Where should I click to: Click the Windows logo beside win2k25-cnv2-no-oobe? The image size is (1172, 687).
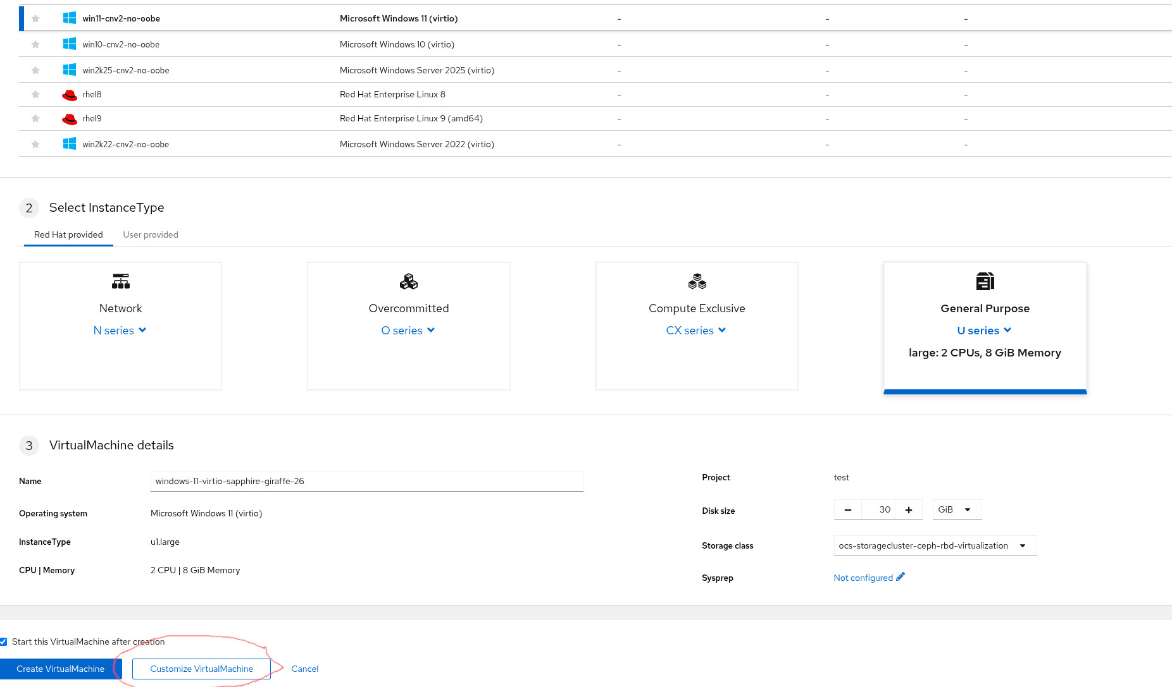click(x=70, y=70)
